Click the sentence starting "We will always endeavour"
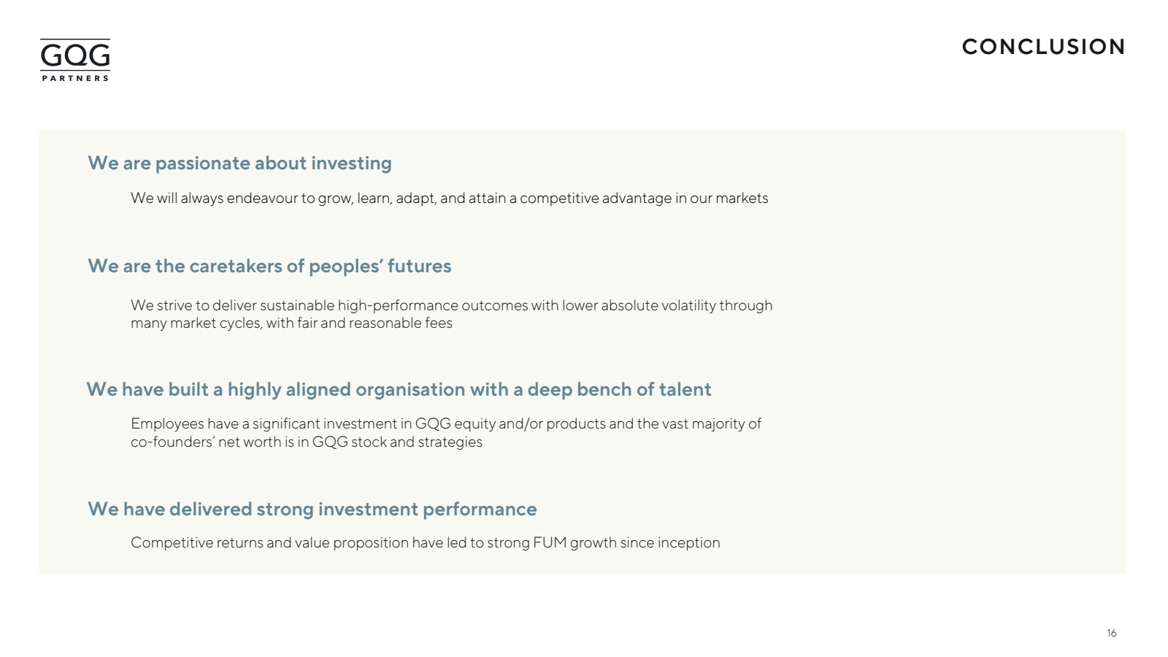Viewport: 1168px width, 657px height. (449, 199)
